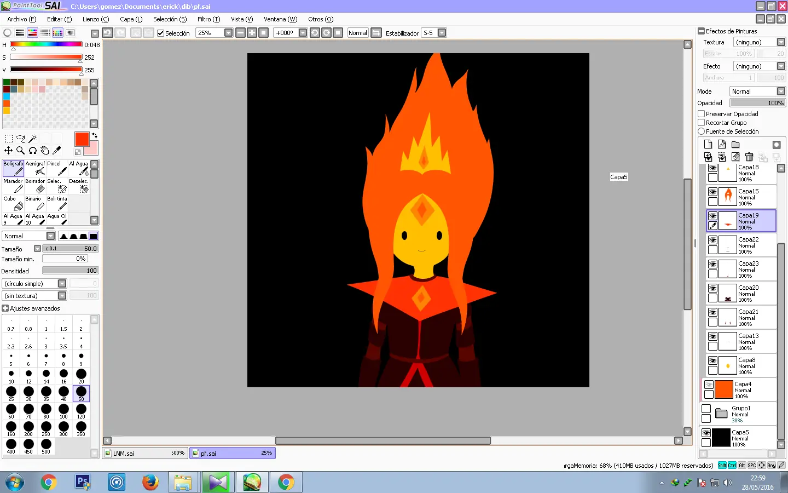Rotate the canvas counterclockwise

tap(315, 33)
